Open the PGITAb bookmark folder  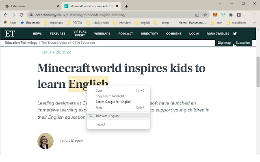[x=75, y=23]
